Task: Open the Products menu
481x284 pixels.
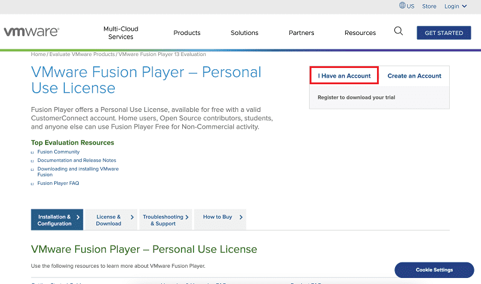Action: click(187, 33)
